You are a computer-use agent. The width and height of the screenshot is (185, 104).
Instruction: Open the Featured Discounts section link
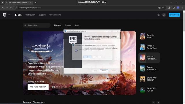click(x=34, y=102)
